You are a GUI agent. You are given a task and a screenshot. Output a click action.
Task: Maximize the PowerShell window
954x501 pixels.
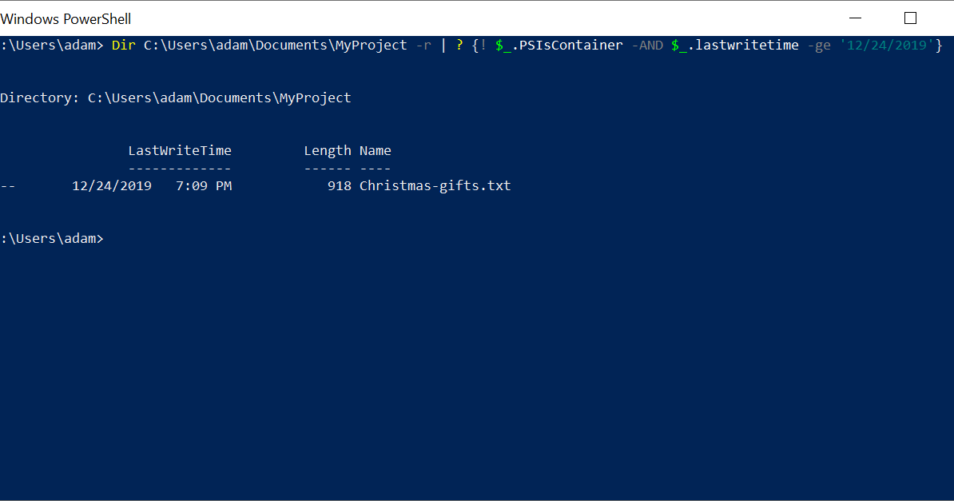point(910,18)
